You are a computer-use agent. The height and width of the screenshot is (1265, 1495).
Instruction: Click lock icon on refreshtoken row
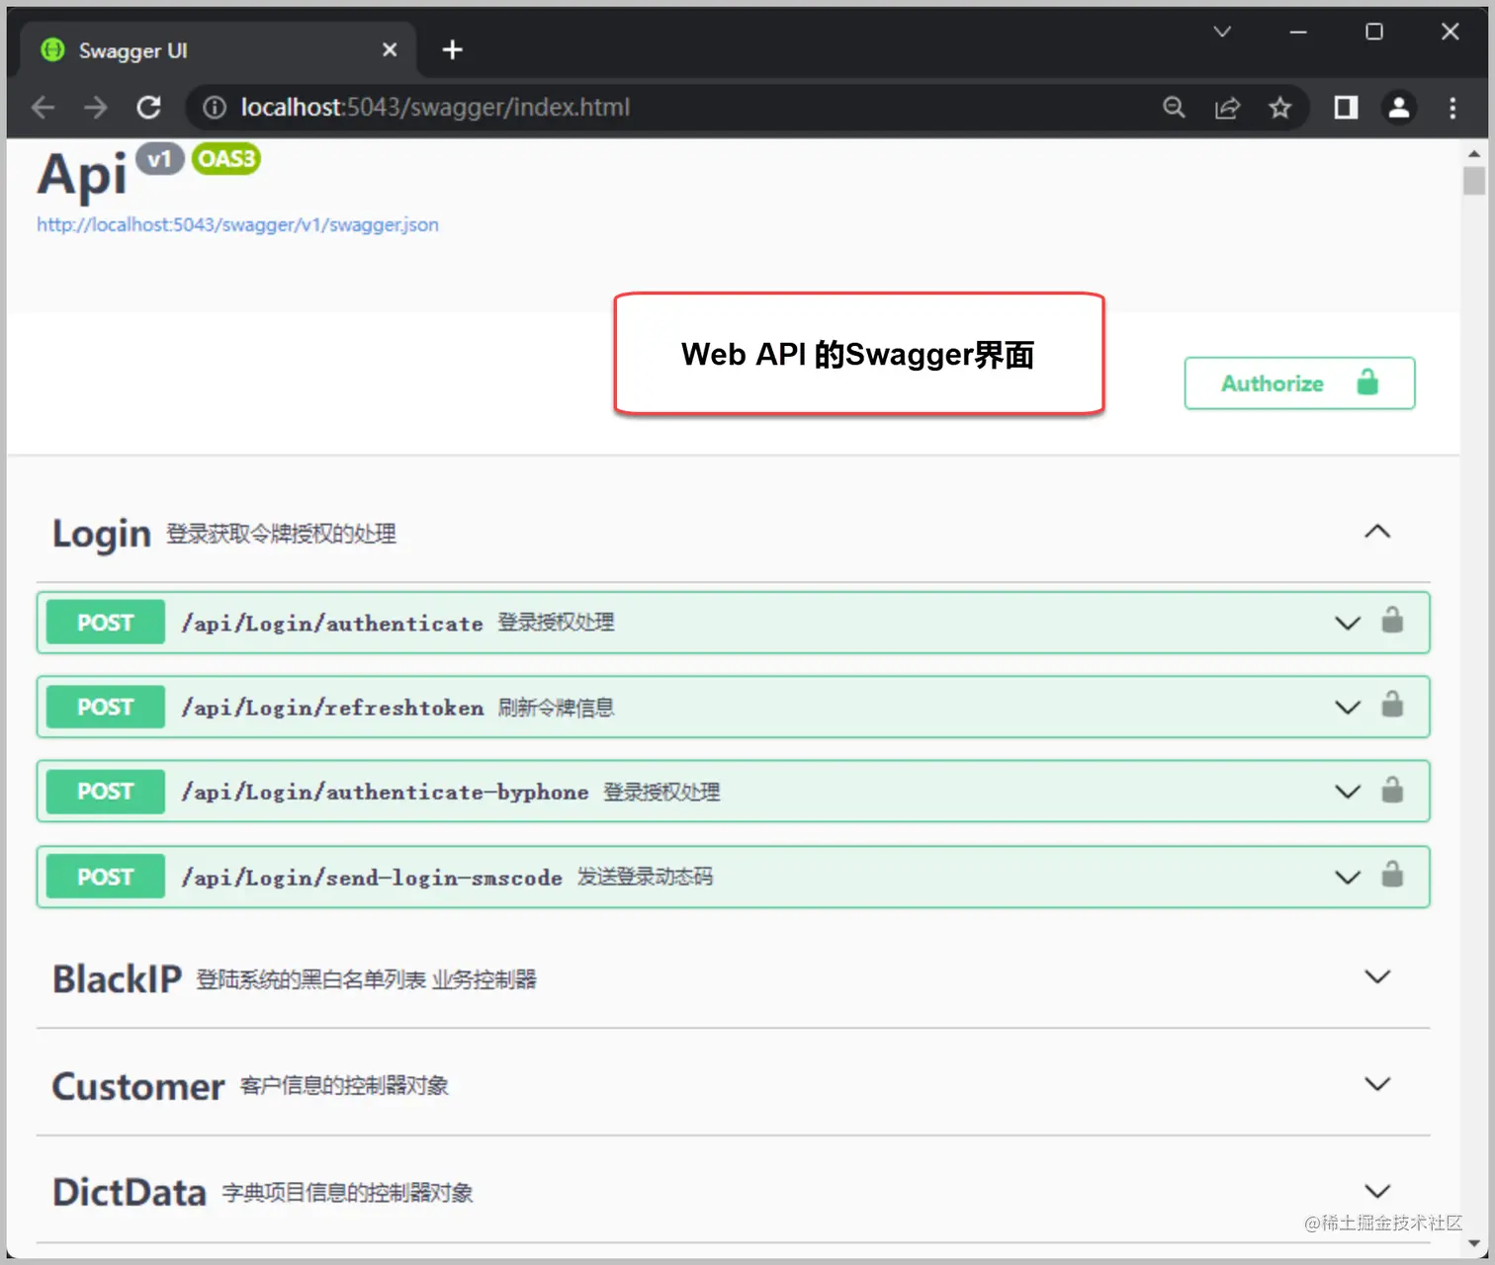click(x=1392, y=705)
